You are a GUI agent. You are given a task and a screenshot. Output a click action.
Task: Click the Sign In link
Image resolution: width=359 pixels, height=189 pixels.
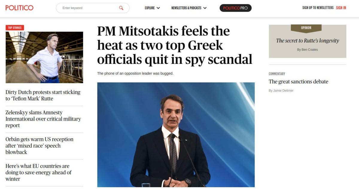click(341, 8)
